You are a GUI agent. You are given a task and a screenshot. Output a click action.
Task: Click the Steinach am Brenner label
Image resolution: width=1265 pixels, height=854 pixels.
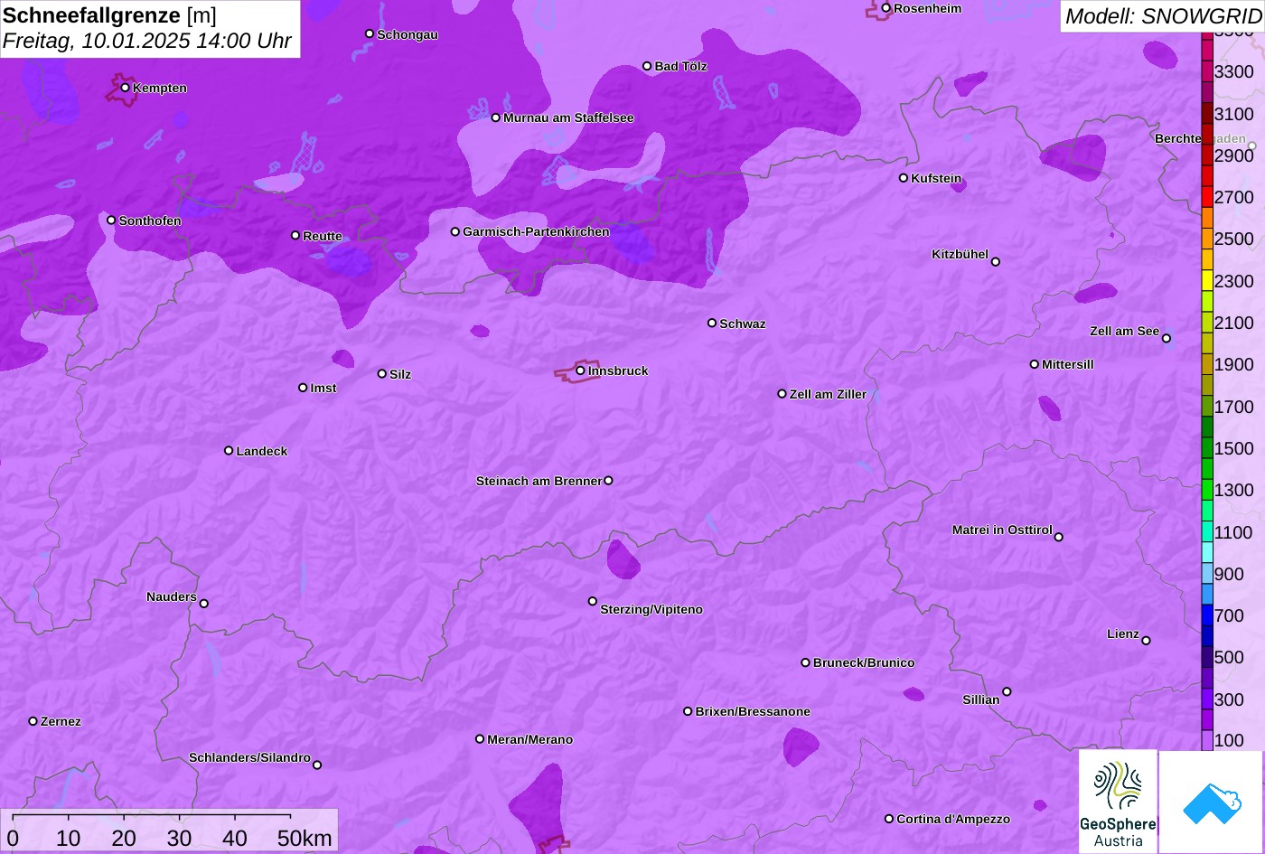tap(539, 482)
